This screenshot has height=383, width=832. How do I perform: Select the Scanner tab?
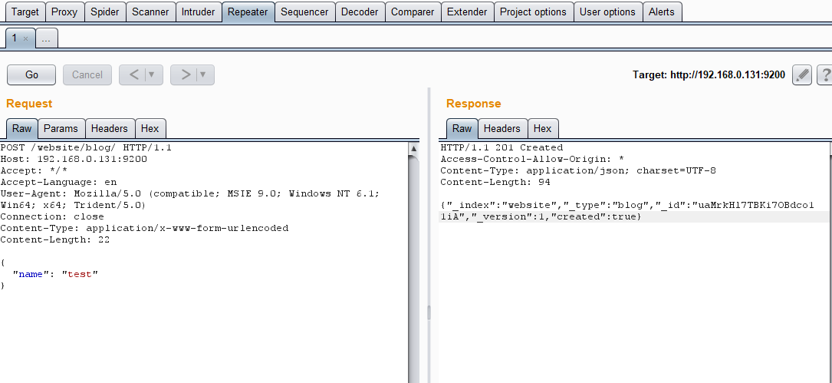click(150, 12)
